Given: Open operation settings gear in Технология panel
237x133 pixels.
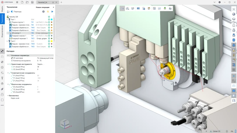Looking at the screenshot, I should tap(43, 12).
